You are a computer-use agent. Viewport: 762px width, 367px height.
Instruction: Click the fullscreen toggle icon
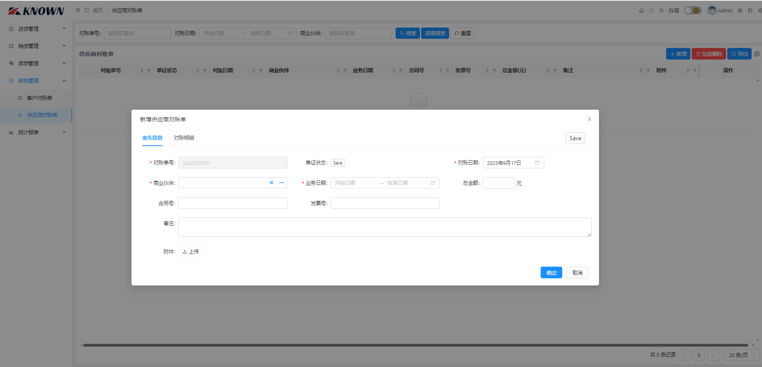tap(651, 11)
